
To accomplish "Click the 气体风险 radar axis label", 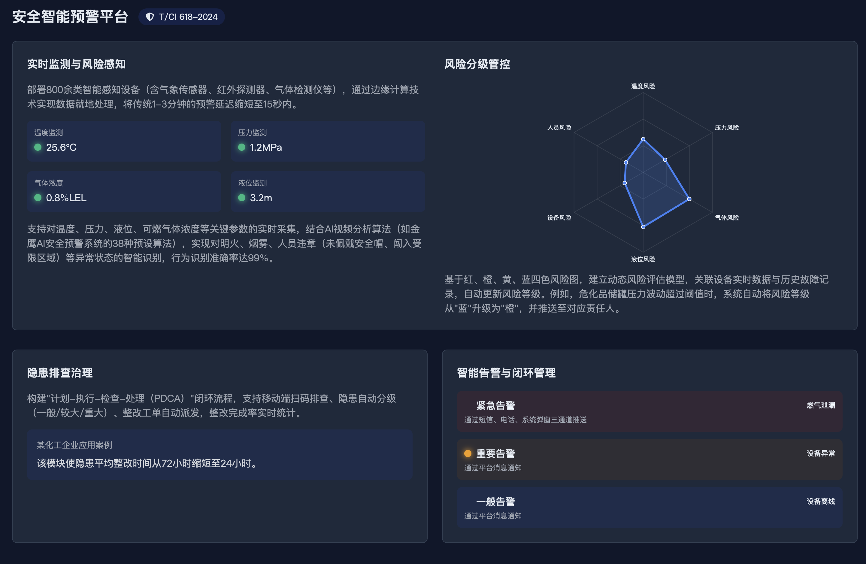I will (727, 218).
